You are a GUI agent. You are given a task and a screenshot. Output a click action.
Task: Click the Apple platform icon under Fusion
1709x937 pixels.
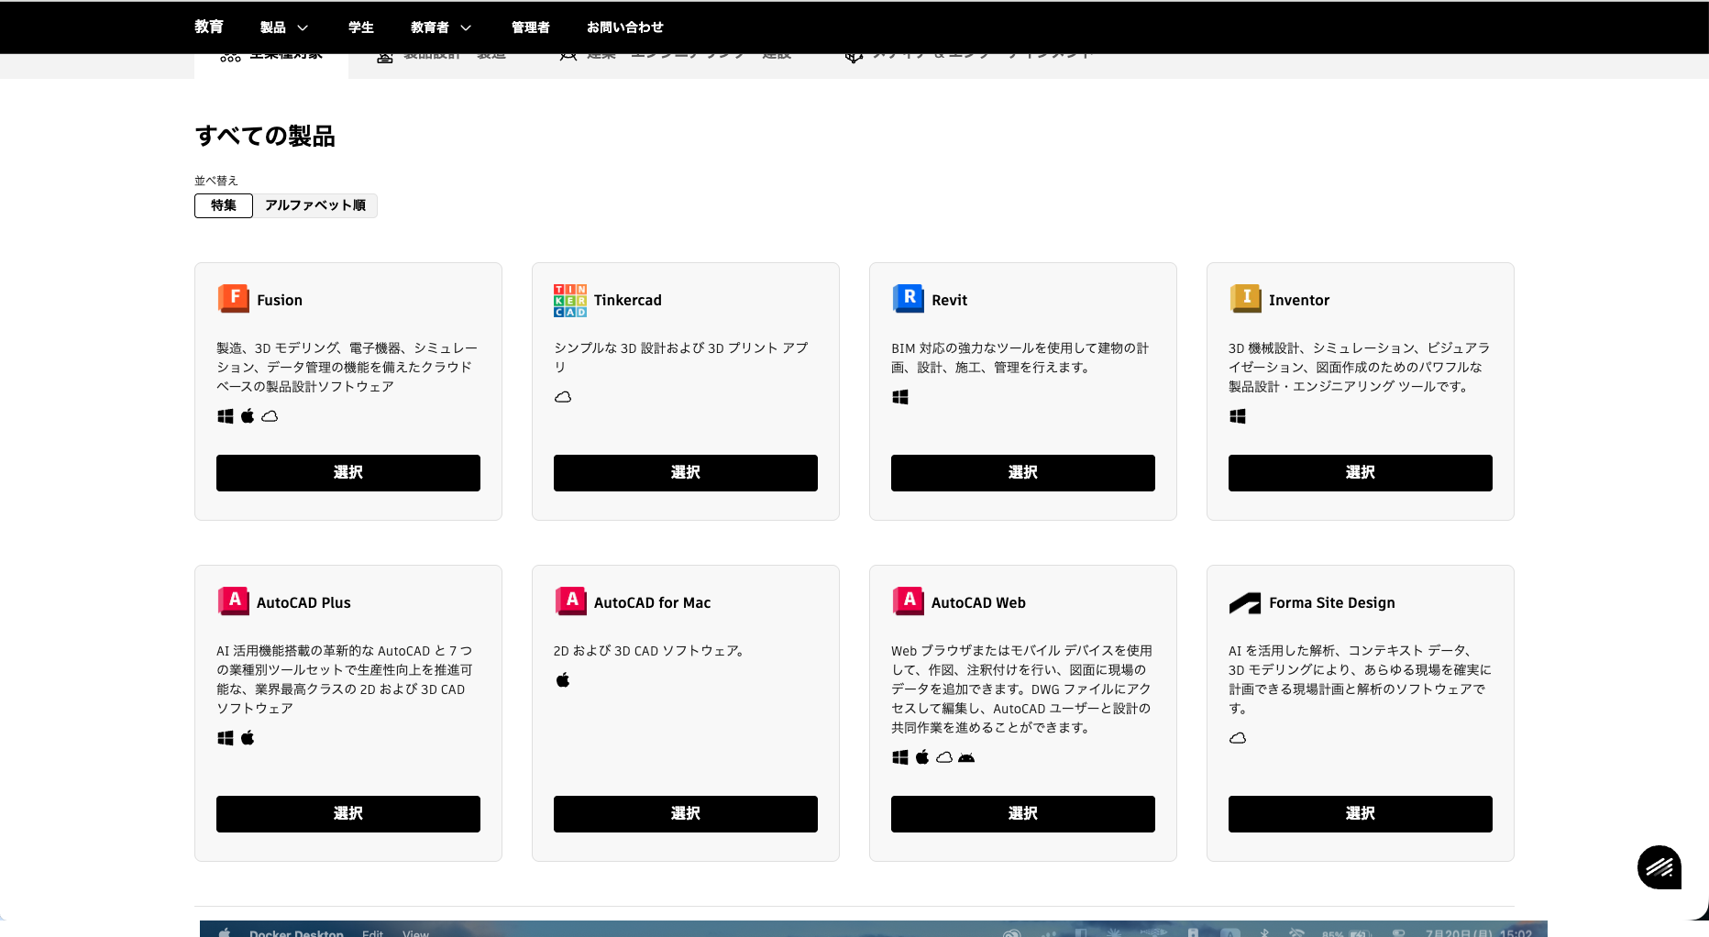pyautogui.click(x=248, y=416)
